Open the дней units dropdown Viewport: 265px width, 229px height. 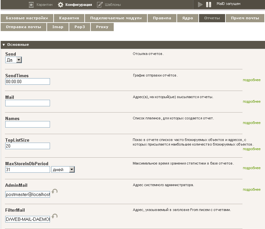click(x=63, y=169)
